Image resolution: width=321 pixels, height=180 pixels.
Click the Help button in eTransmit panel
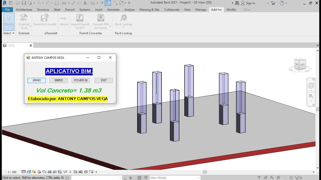tap(63, 18)
